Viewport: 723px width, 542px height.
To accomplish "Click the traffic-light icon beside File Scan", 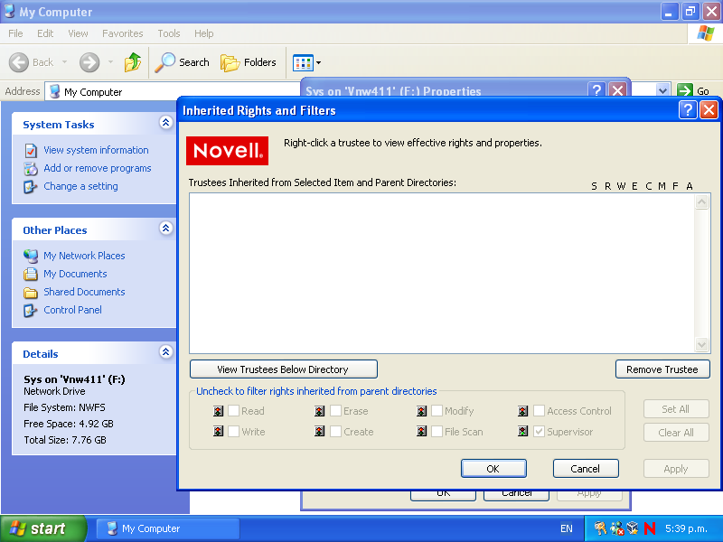I will pos(421,432).
